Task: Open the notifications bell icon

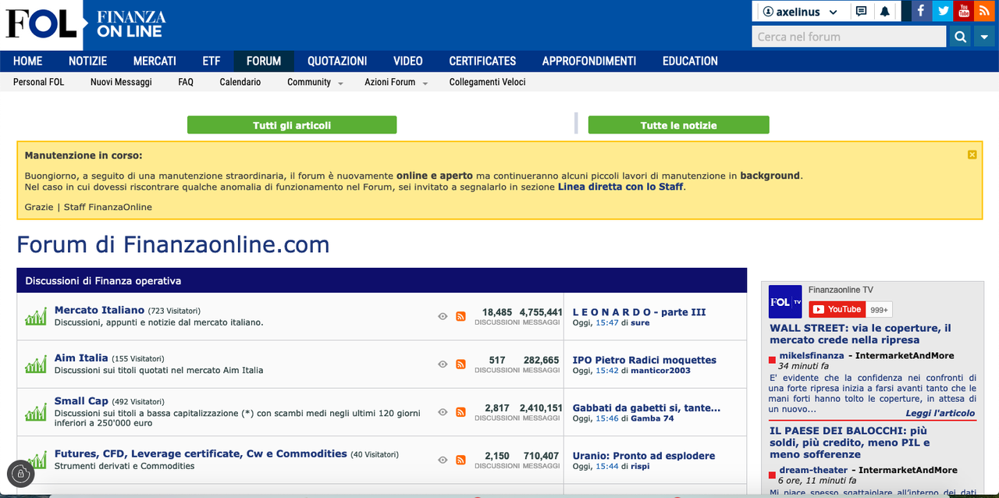Action: point(885,12)
